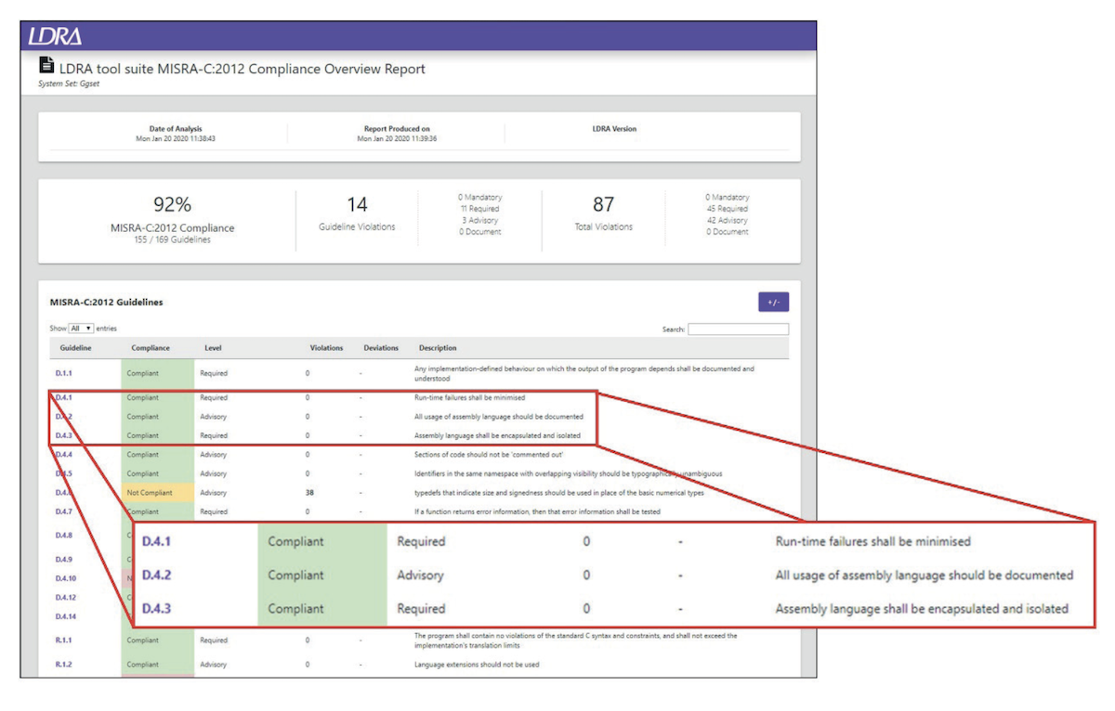Sort the table by Compliance column header
1115x711 pixels.
[x=151, y=348]
